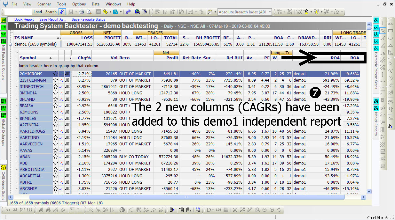
Task: Toggle favourite star for 3MINDIA
Action: click(x=56, y=93)
